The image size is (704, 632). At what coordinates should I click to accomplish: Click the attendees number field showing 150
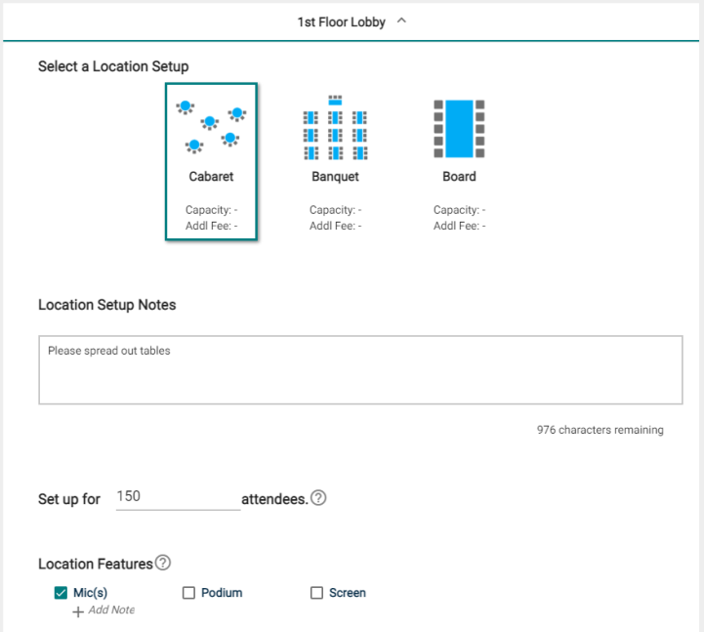[179, 497]
